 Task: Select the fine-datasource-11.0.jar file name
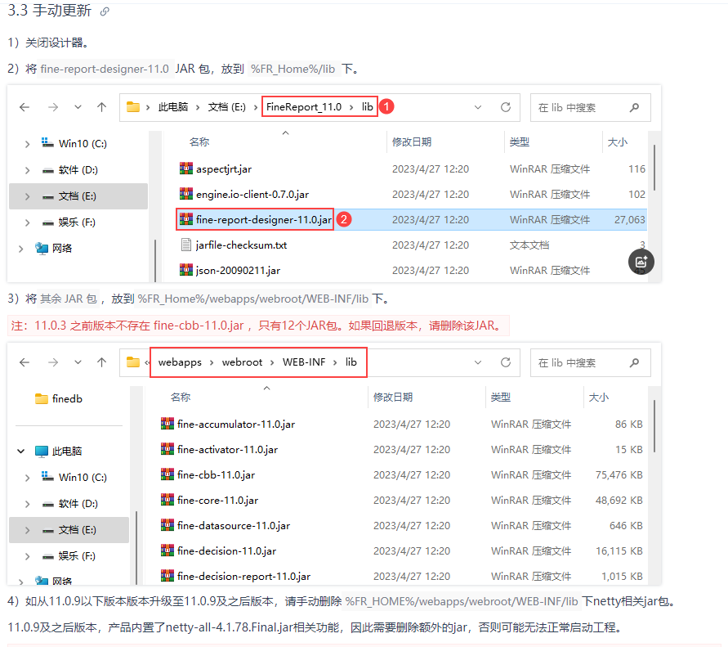(234, 525)
